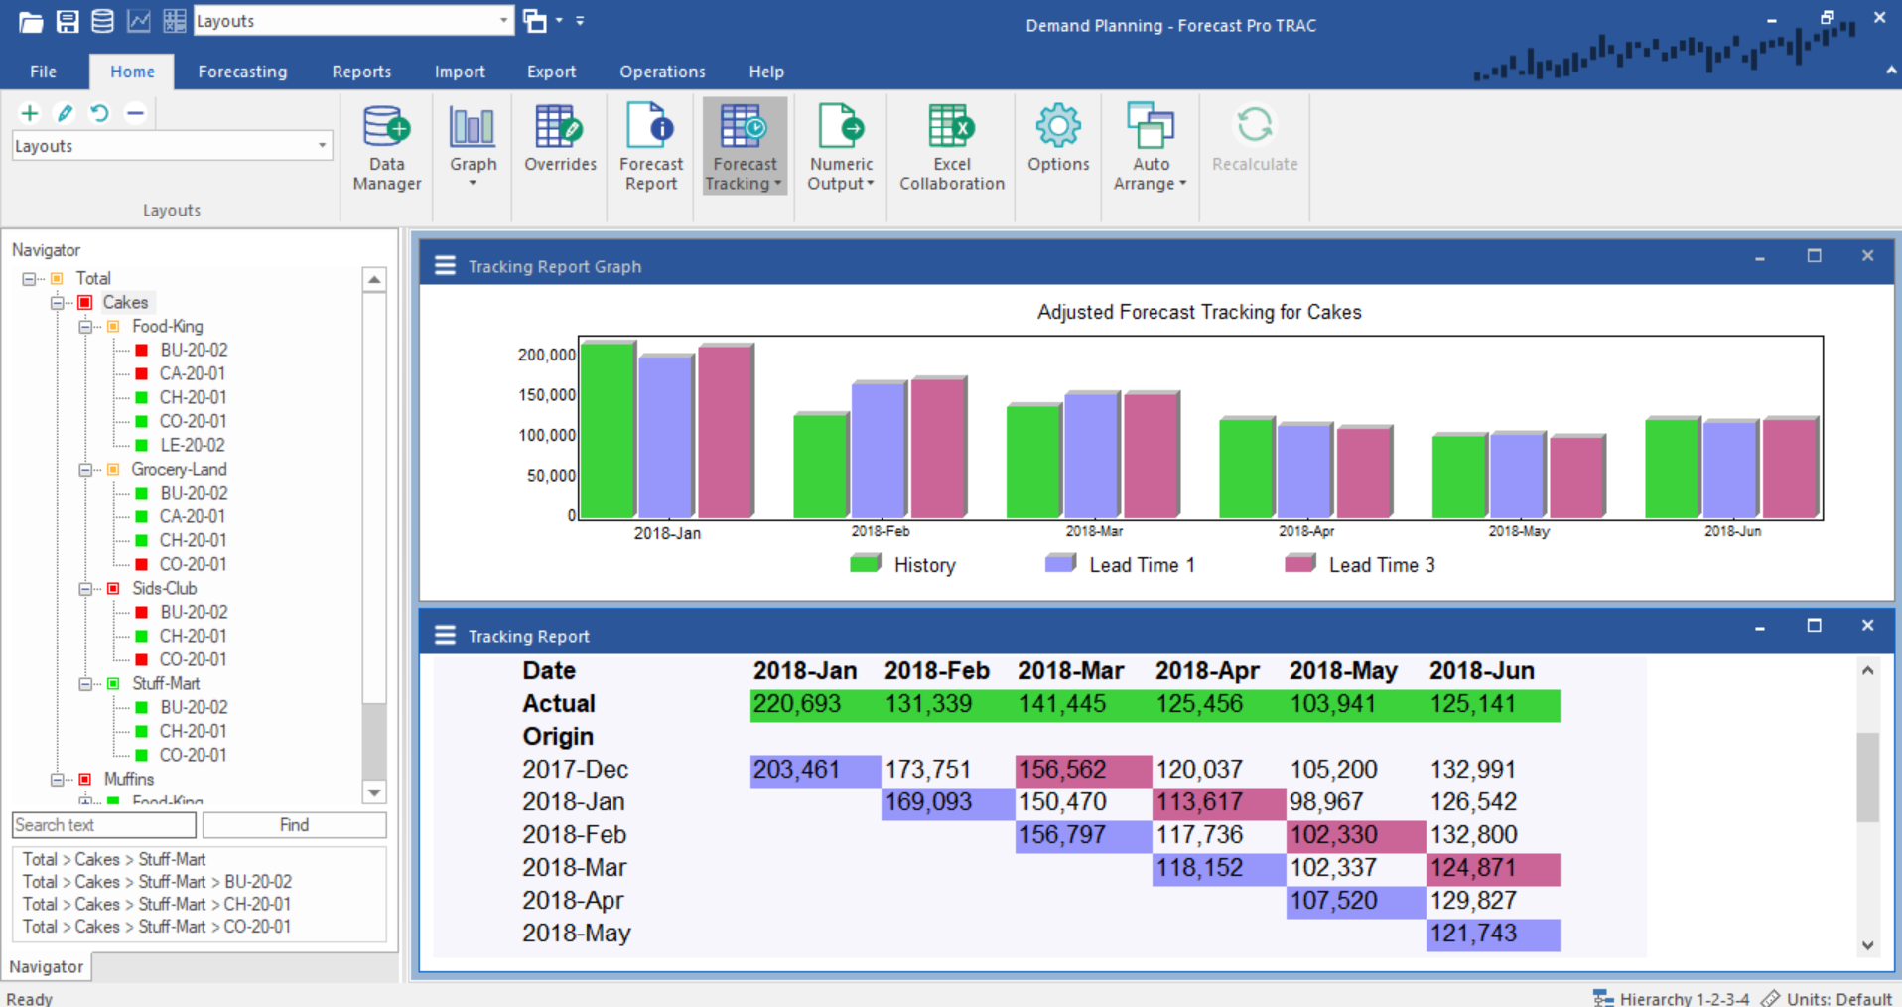1902x1007 pixels.
Task: Click inside the Search text field
Action: point(103,824)
